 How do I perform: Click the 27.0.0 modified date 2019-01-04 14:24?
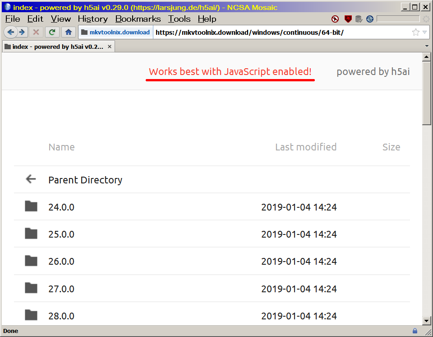point(299,289)
